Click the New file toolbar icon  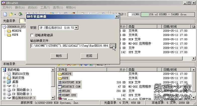[5, 14]
